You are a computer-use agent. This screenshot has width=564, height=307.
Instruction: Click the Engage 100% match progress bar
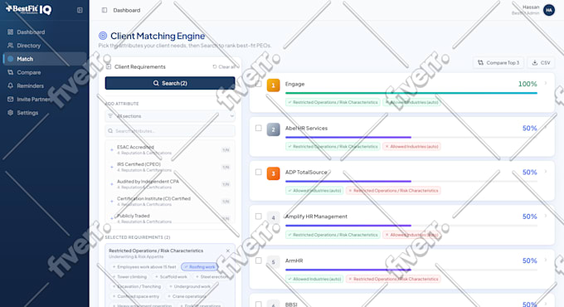pyautogui.click(x=411, y=93)
